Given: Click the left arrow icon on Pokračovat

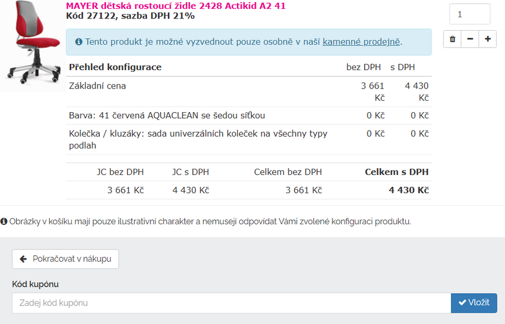Looking at the screenshot, I should [x=24, y=259].
